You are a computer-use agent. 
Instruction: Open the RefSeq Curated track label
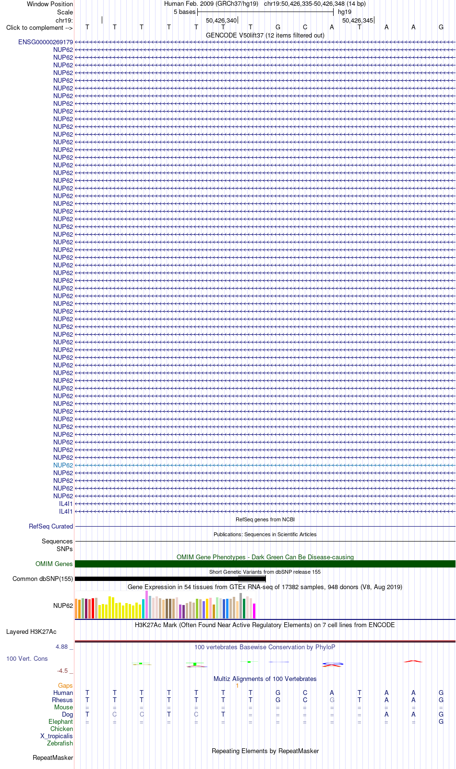click(51, 527)
